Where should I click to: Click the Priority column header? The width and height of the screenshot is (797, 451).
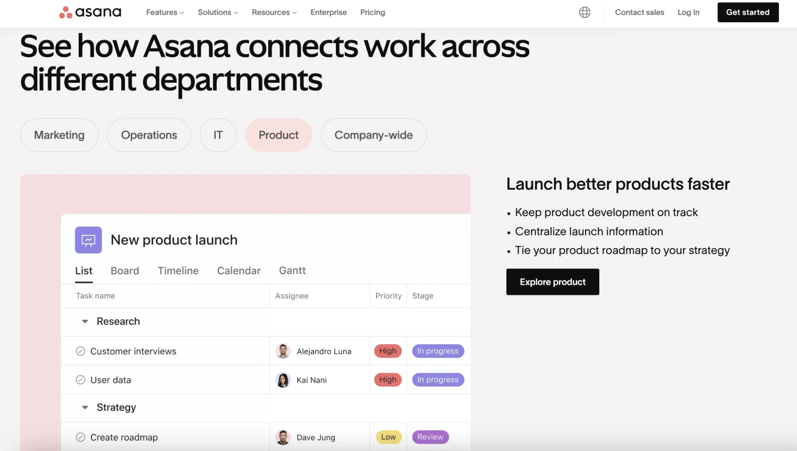388,296
